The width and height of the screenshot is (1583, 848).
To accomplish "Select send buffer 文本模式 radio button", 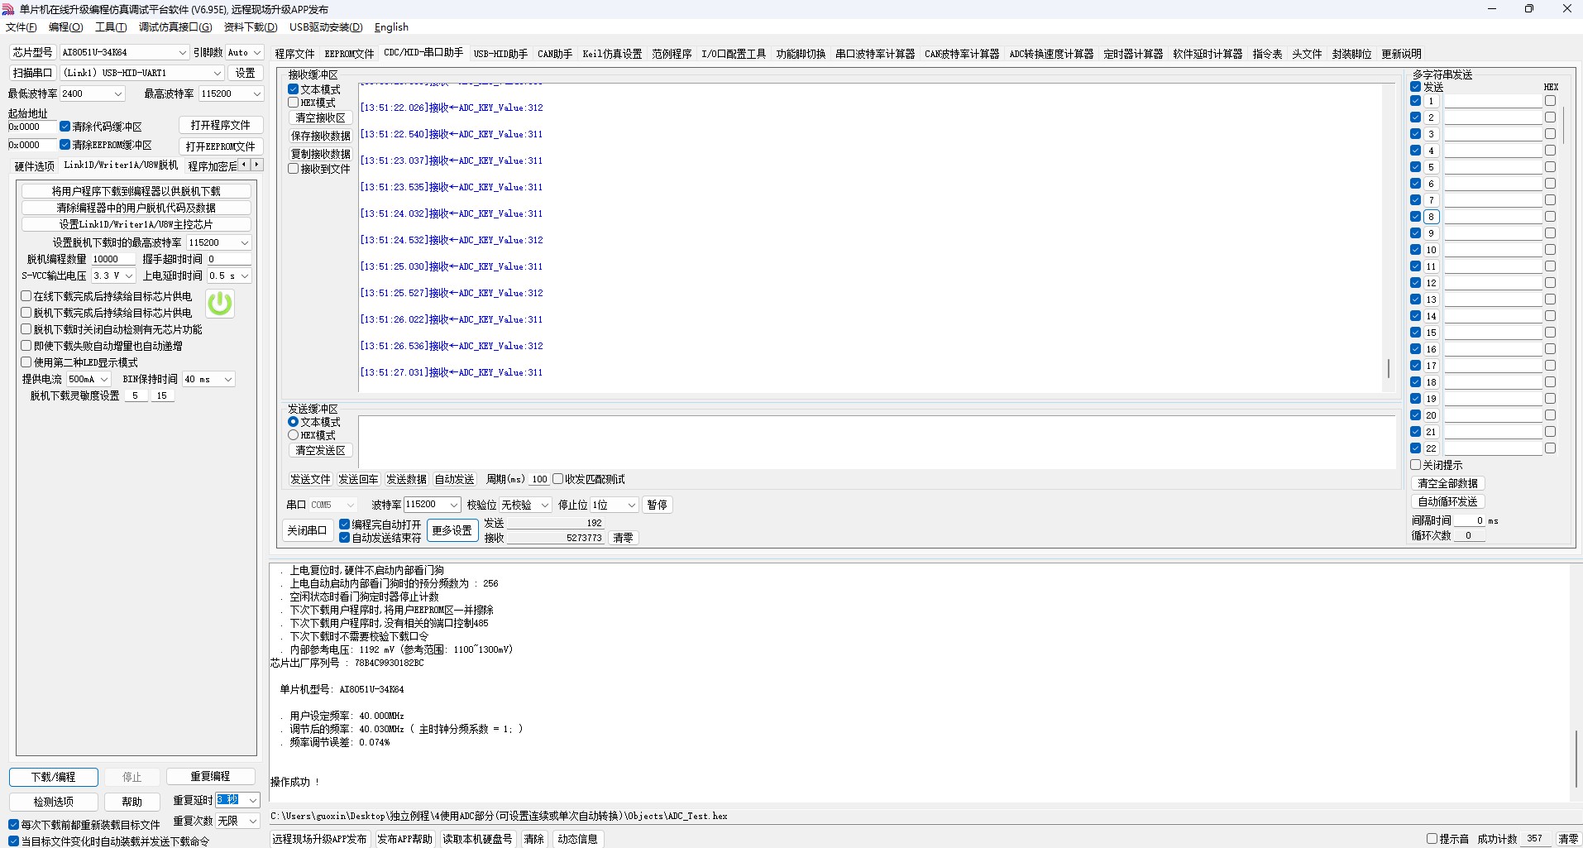I will (294, 422).
